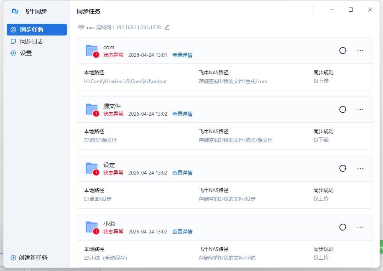Click 查看详情 for the 源文件 task
Viewport: 383px width, 271px height.
pyautogui.click(x=182, y=114)
